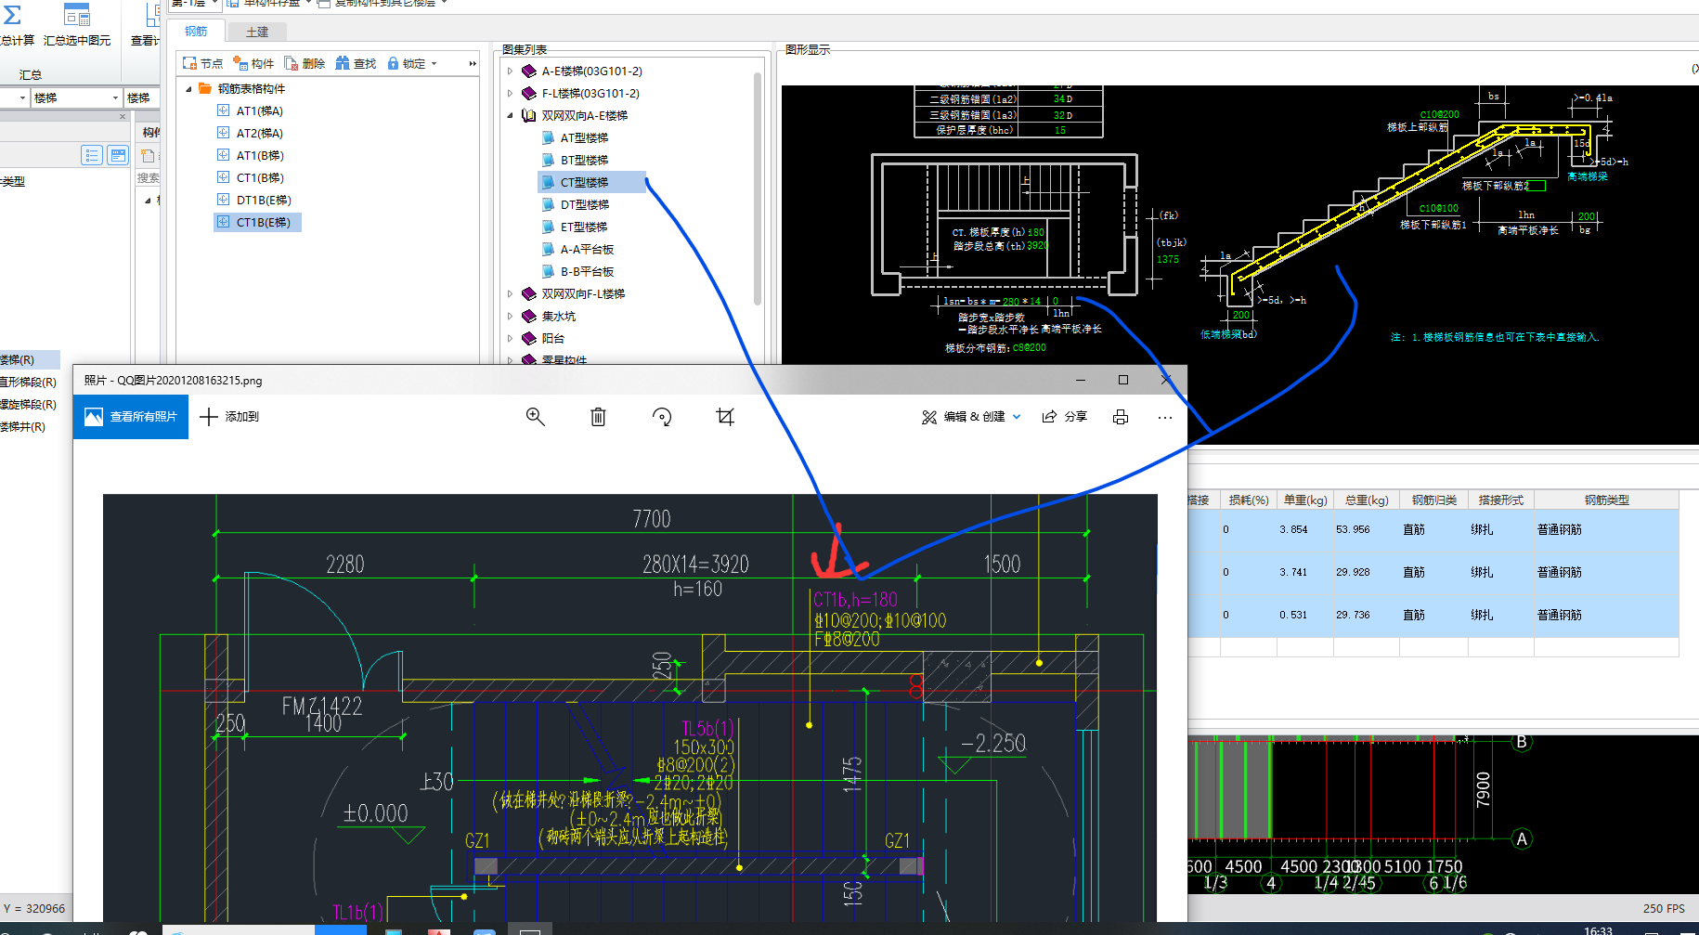Image resolution: width=1699 pixels, height=935 pixels.
Task: Open the 编辑 & 创建 dropdown in Photos
Action: pos(1017,417)
